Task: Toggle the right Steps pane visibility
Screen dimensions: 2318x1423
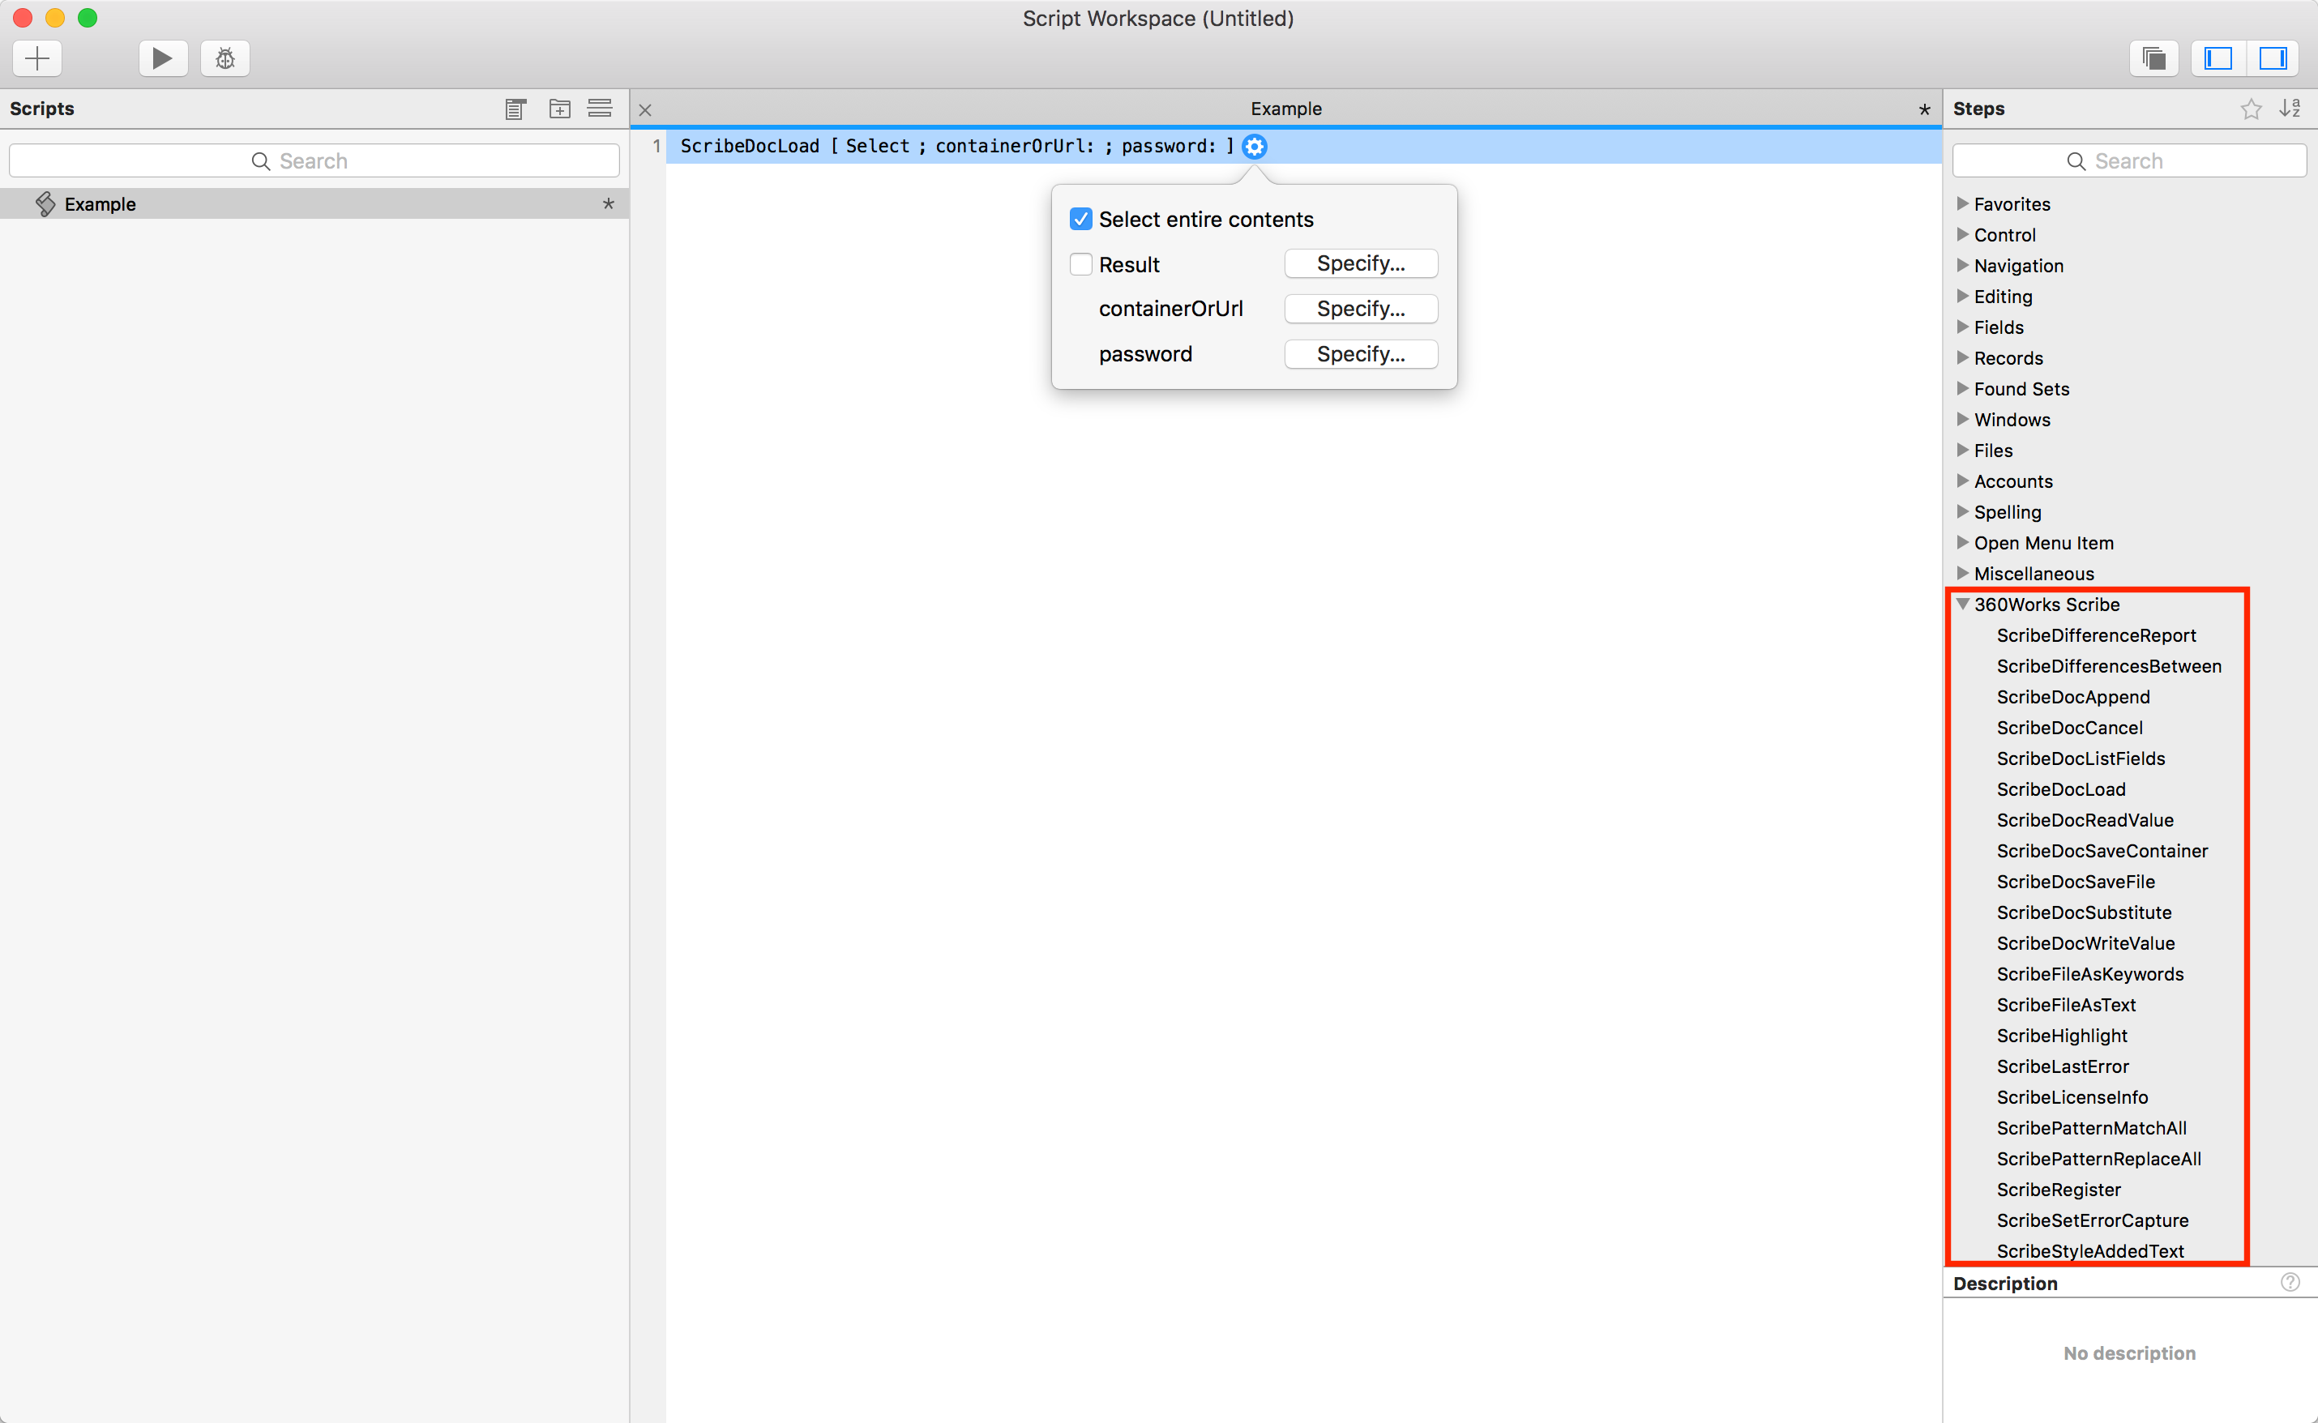Action: pyautogui.click(x=2273, y=58)
